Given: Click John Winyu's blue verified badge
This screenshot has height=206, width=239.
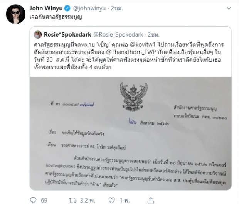Looking at the screenshot, I should [x=67, y=8].
